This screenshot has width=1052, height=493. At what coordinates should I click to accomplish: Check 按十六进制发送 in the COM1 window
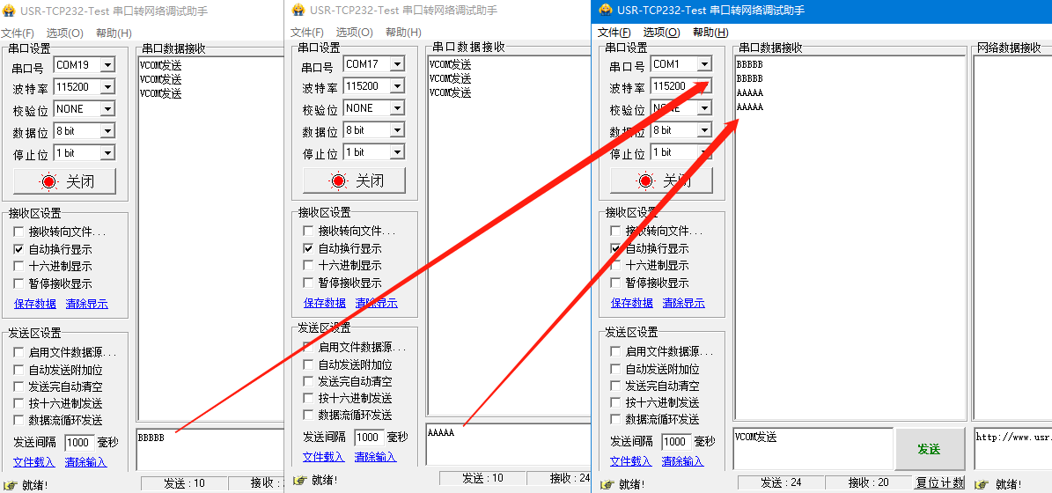click(x=615, y=402)
